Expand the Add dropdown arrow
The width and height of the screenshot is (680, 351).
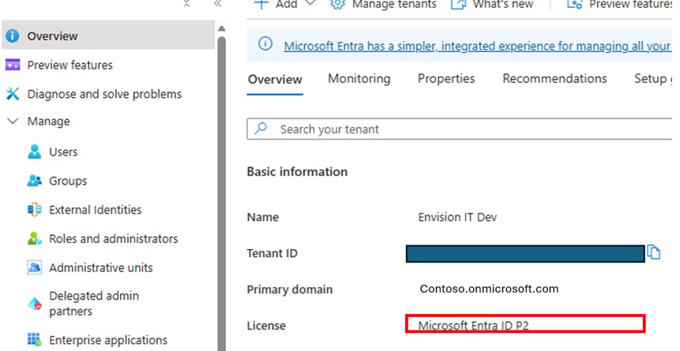(310, 3)
